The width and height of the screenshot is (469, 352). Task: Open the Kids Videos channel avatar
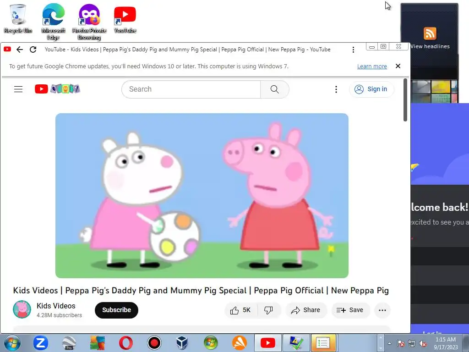point(22,309)
